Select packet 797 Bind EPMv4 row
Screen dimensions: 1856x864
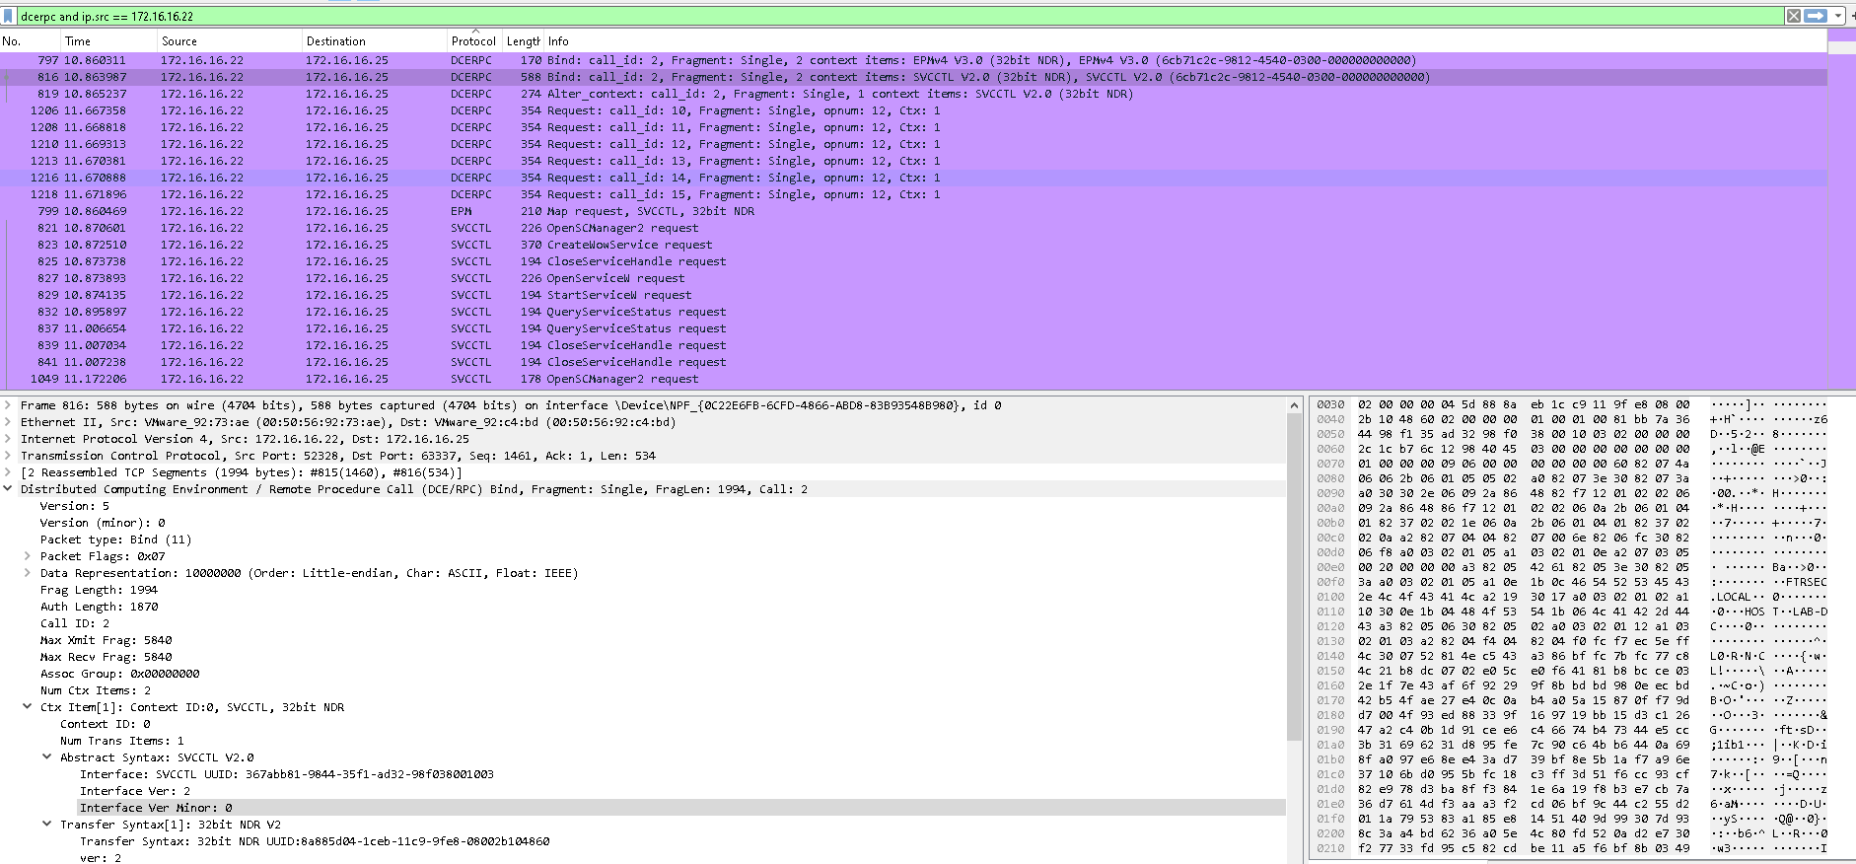tap(913, 60)
